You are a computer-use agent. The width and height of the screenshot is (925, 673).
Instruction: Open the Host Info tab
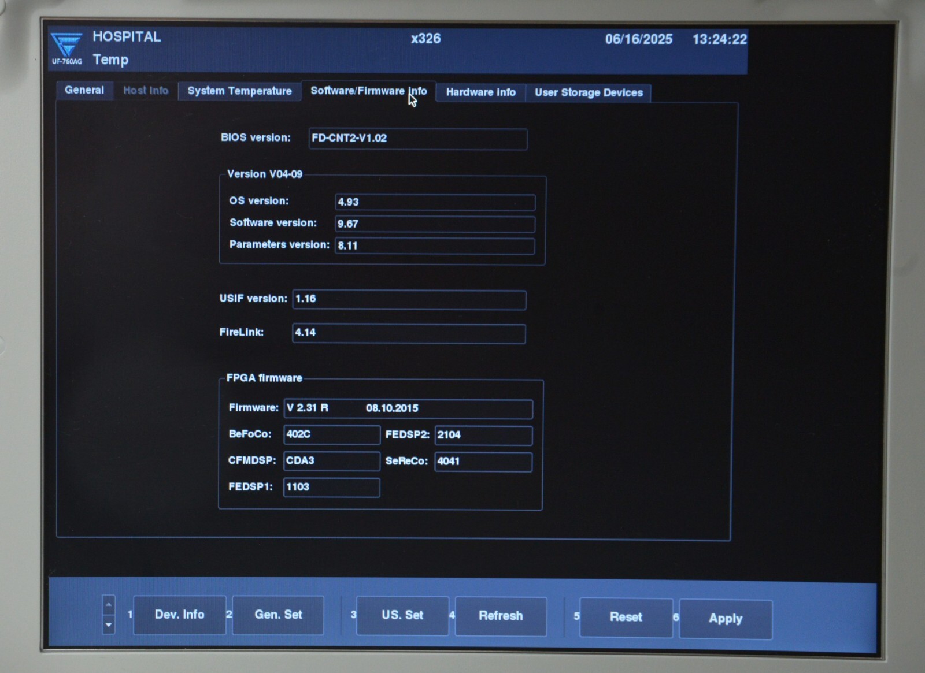(146, 91)
